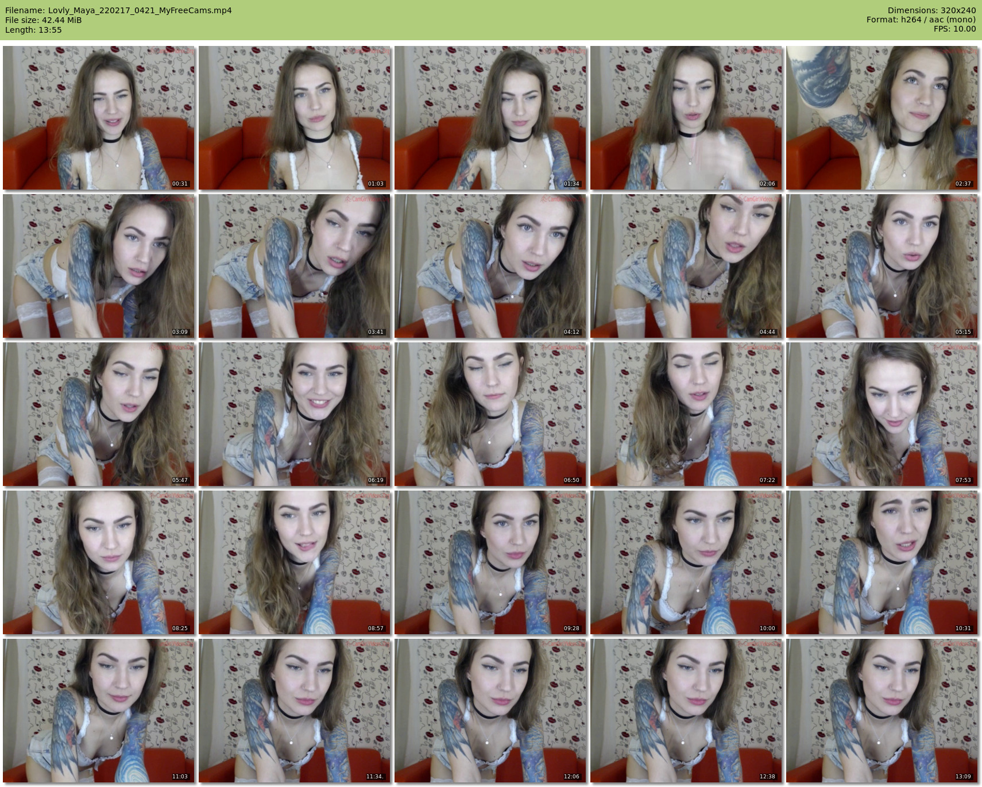Choose the thumbnail marked 08:57
The image size is (982, 787).
coord(295,562)
